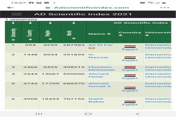Select world rank value 458213
Viewport: 176px width, 117px height.
[74, 67]
